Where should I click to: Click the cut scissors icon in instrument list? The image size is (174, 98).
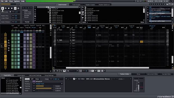(148, 13)
